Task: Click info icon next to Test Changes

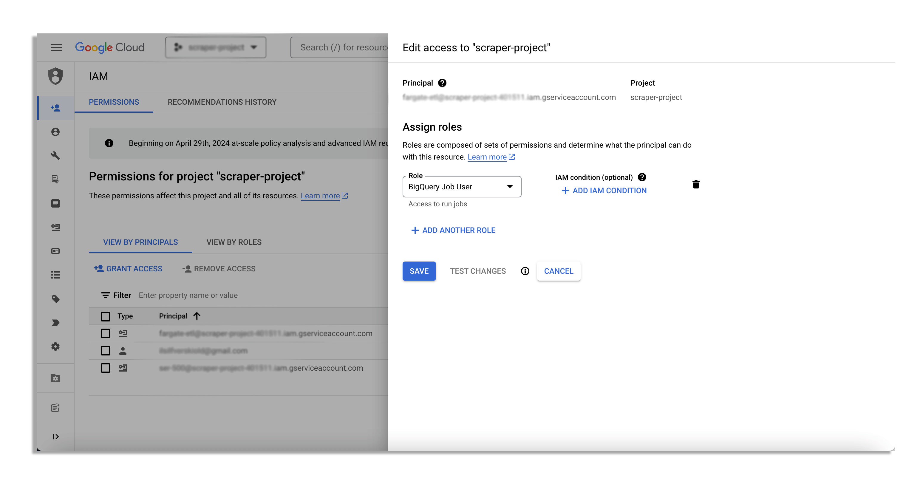Action: coord(525,271)
